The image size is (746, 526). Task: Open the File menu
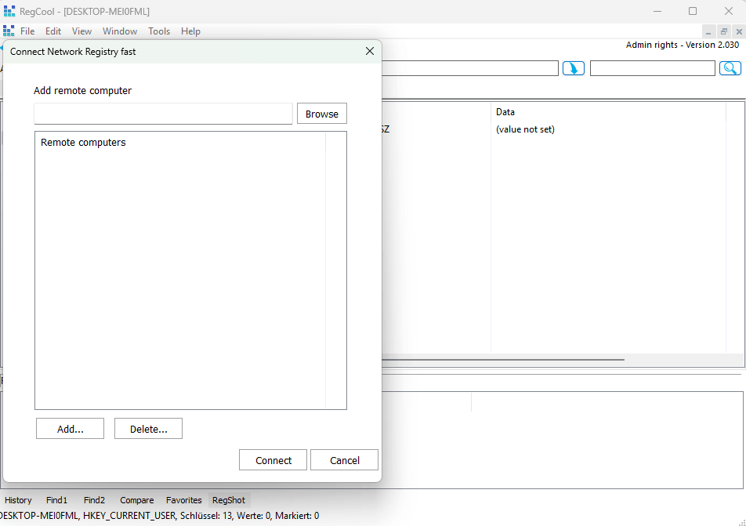(x=27, y=31)
